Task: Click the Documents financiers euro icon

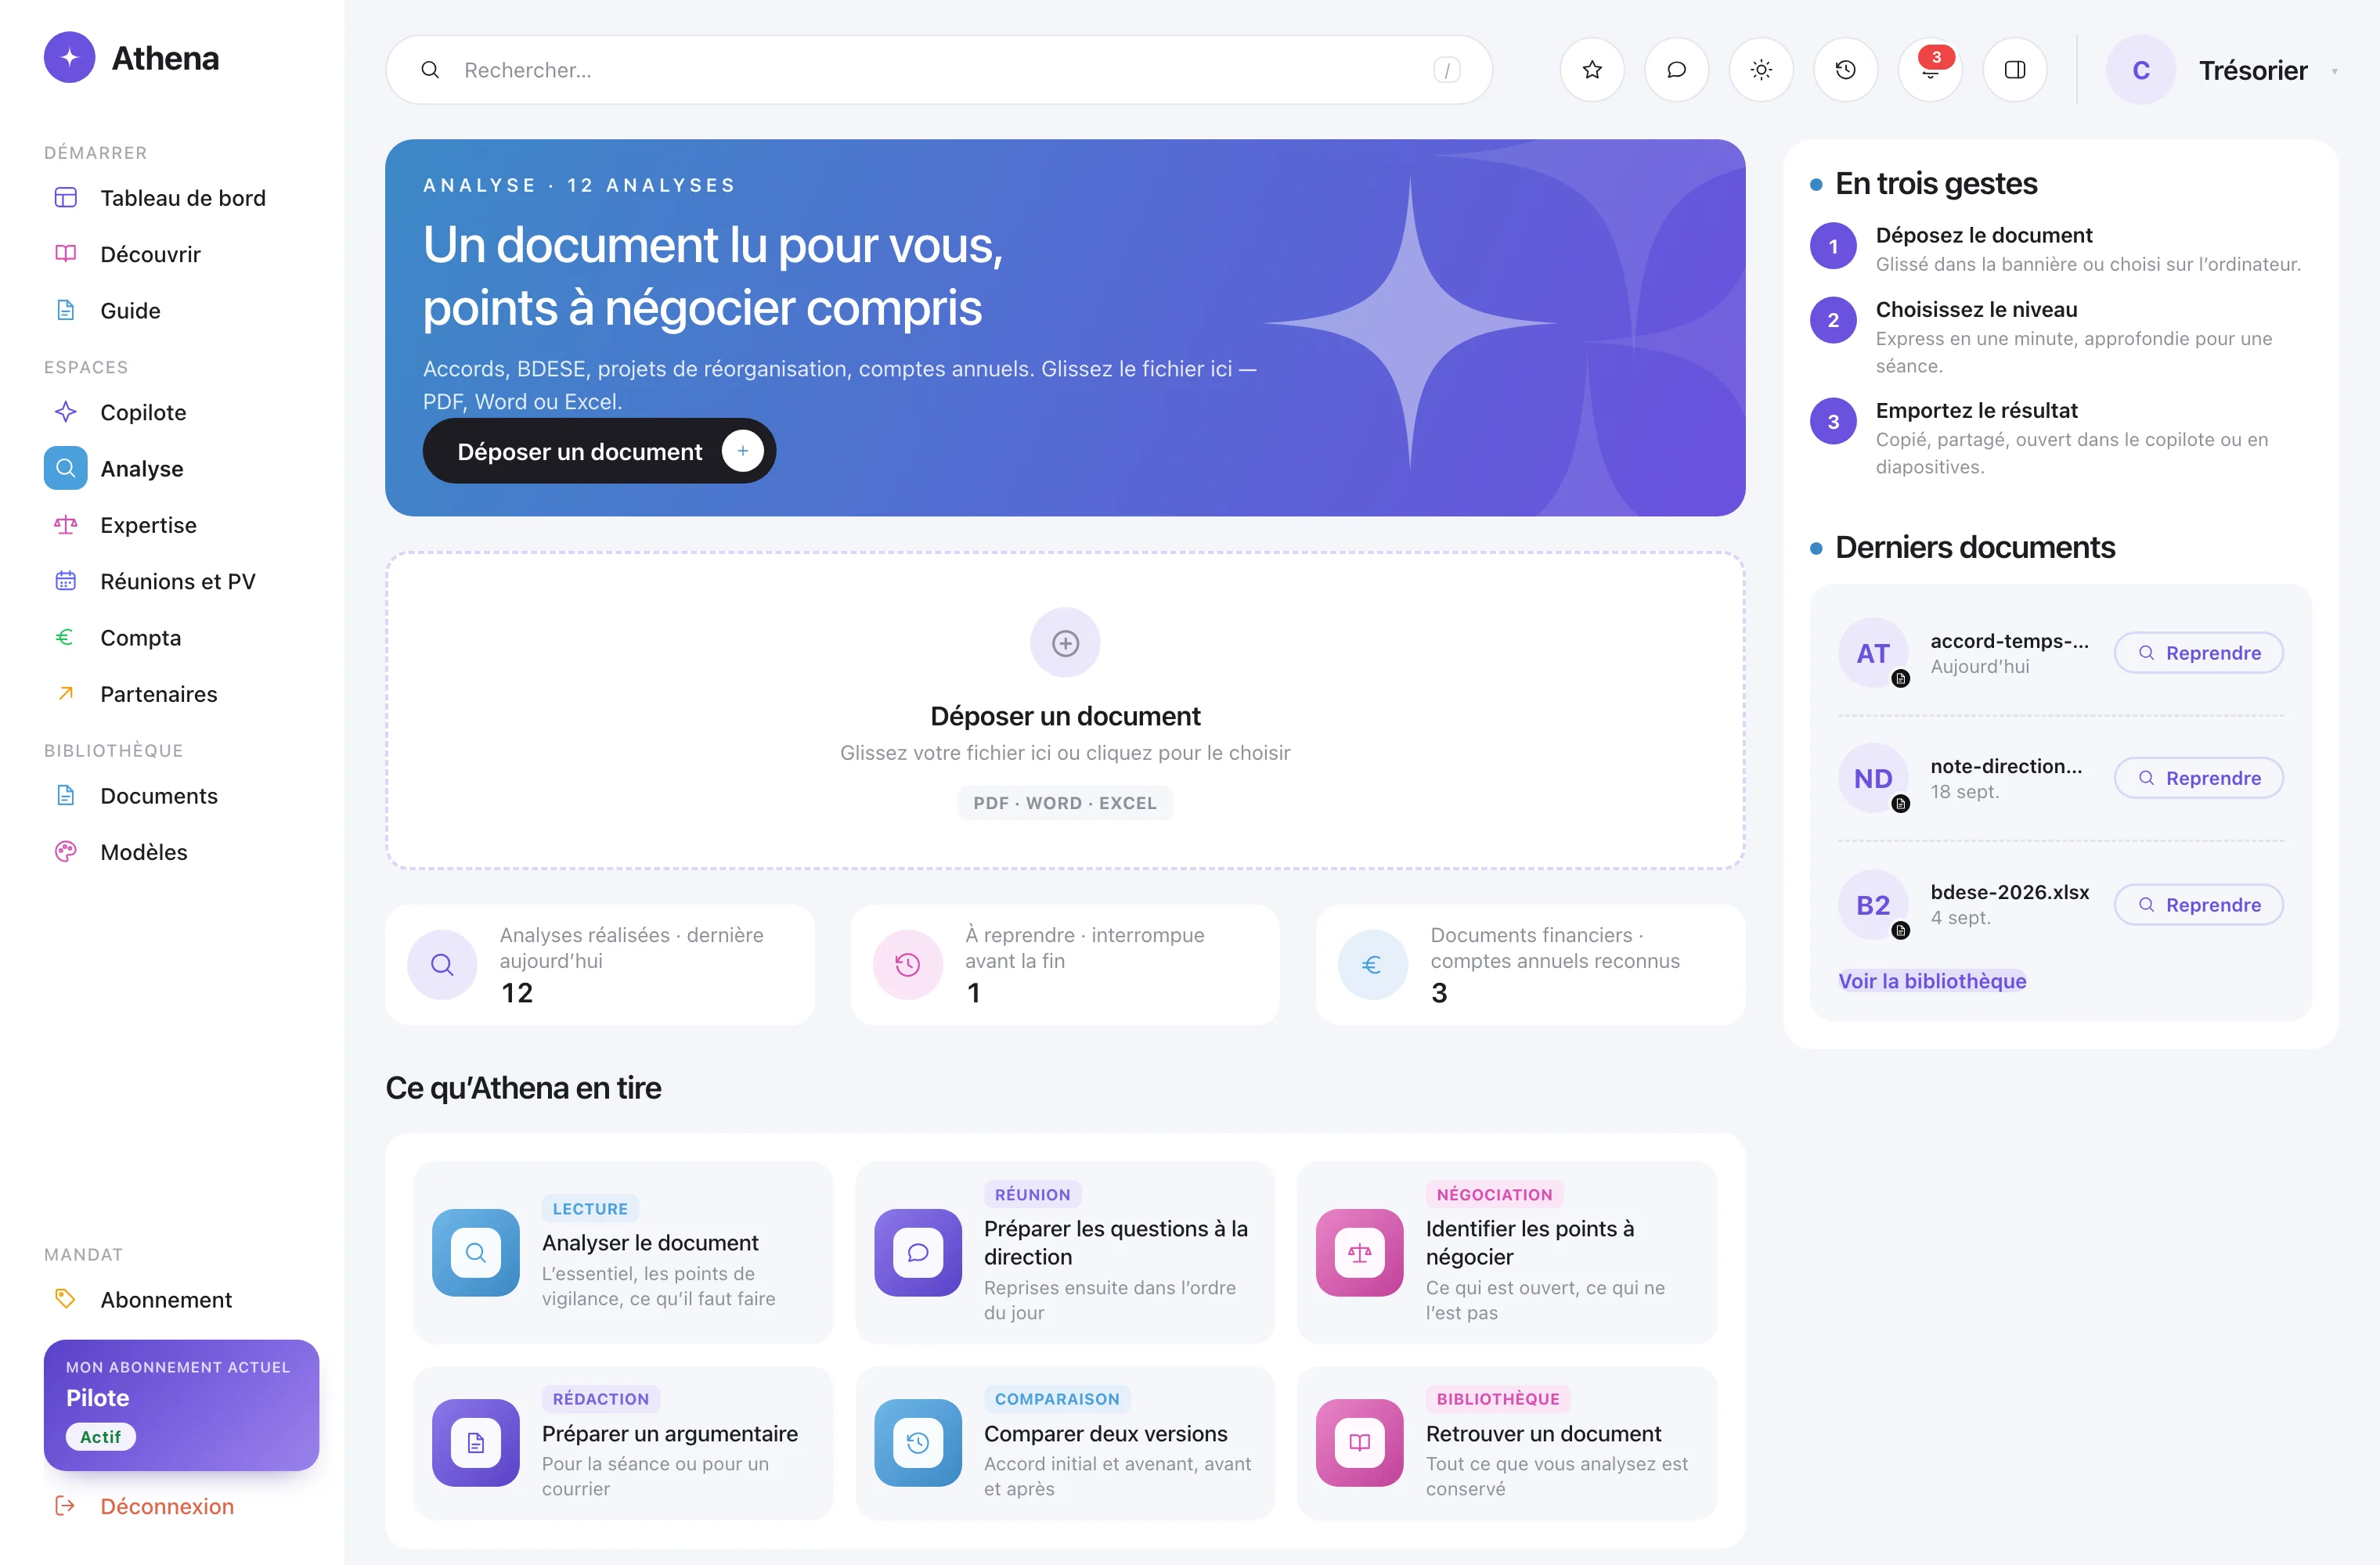Action: pos(1372,964)
